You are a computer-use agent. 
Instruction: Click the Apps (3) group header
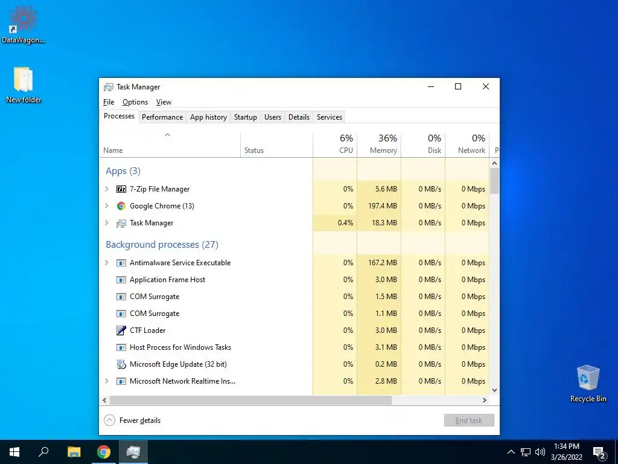click(x=123, y=171)
